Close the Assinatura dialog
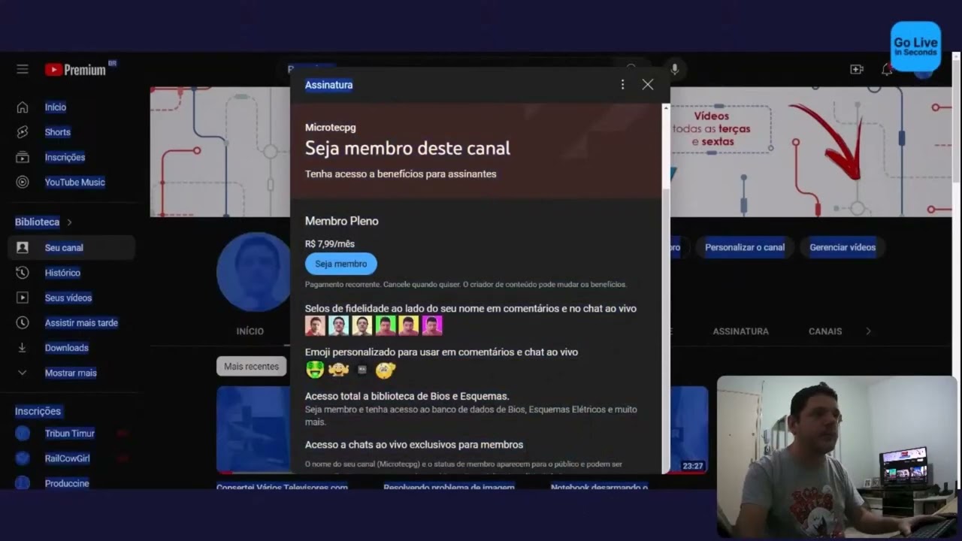Image resolution: width=962 pixels, height=541 pixels. (648, 85)
